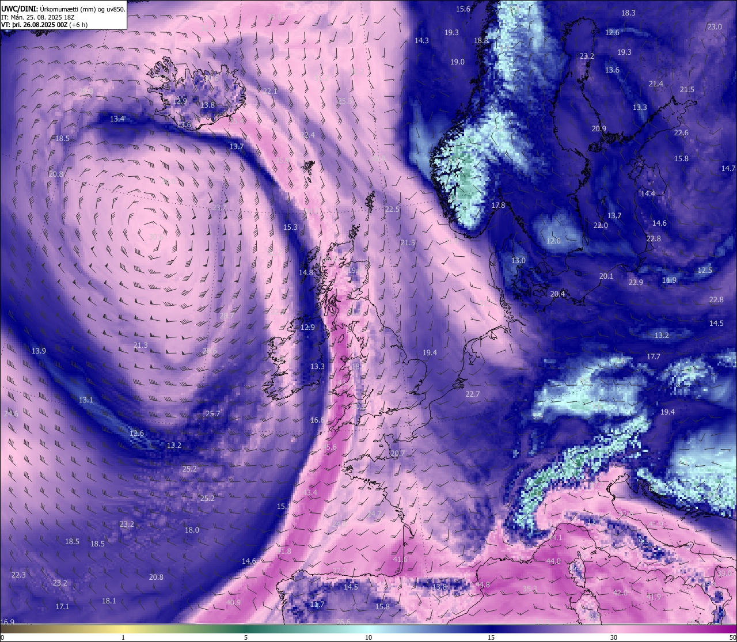
Task: Click the map value 20.9
Action: [x=599, y=128]
